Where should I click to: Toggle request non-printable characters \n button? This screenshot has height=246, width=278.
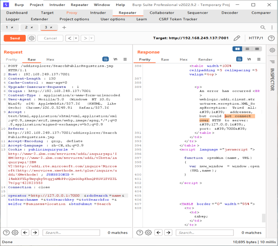coord(115,59)
